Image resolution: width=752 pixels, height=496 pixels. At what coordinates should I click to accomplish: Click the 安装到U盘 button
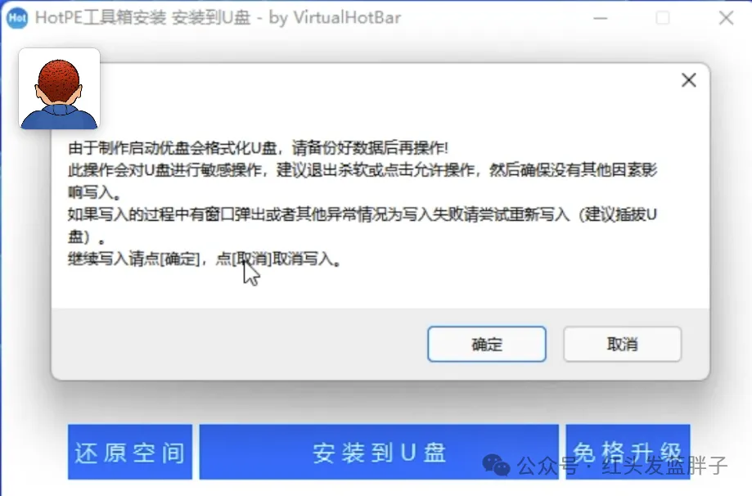tap(379, 452)
